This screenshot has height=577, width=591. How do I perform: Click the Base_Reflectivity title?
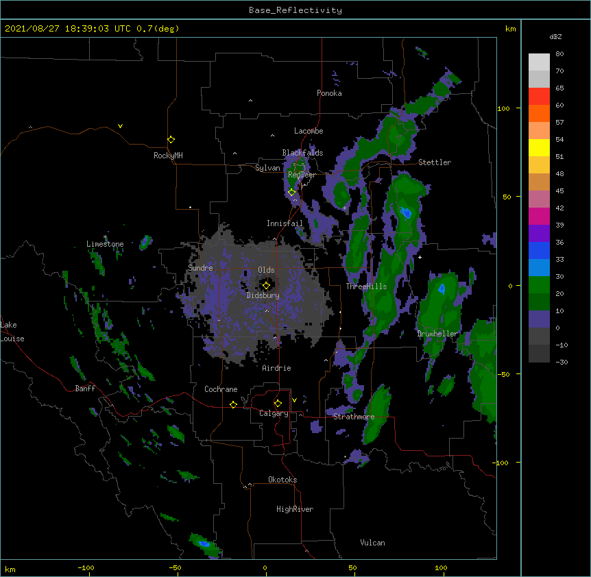pos(295,10)
